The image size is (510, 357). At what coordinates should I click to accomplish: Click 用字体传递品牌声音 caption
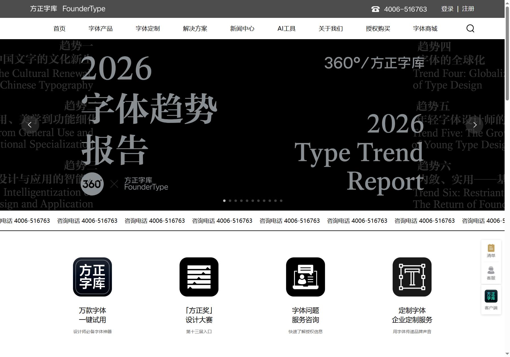point(412,331)
